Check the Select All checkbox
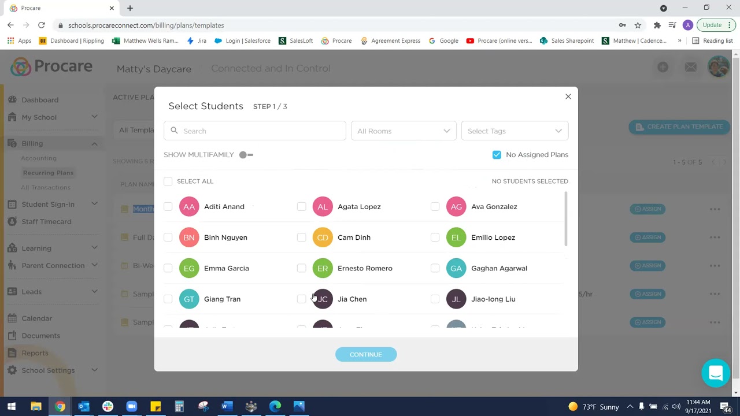Screen dimensions: 740x416 click(168, 181)
